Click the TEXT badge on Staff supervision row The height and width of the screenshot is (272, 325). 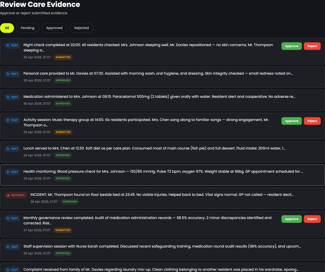click(x=12, y=247)
